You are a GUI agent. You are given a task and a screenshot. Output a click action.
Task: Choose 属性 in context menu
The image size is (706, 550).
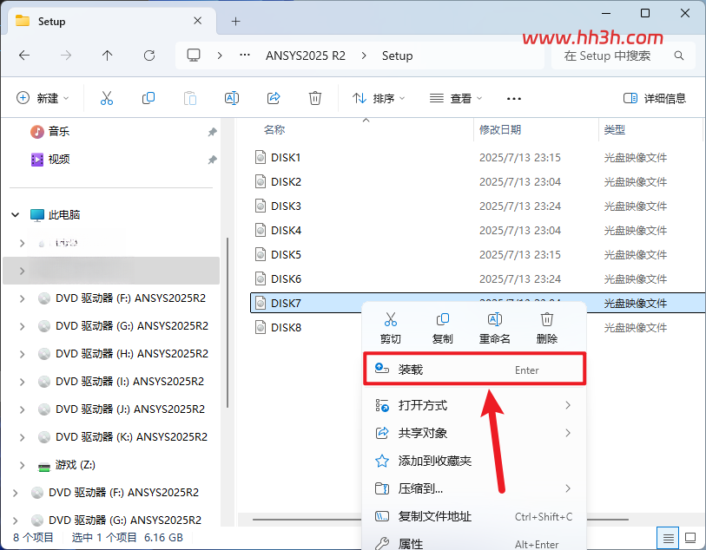pos(474,543)
